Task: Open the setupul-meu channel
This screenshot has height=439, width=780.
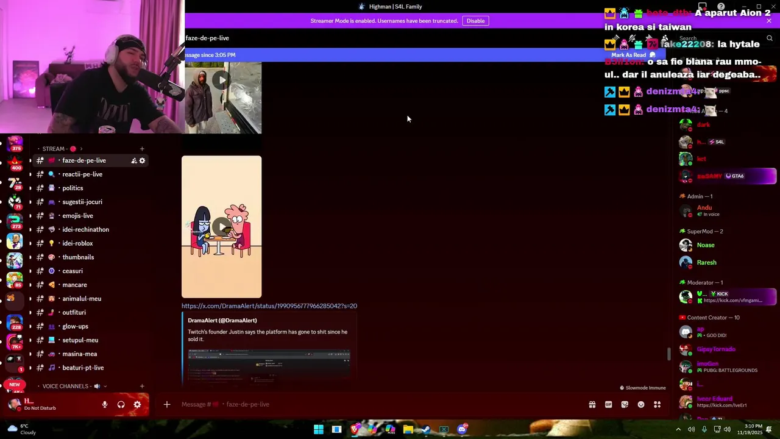Action: coord(90,340)
